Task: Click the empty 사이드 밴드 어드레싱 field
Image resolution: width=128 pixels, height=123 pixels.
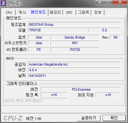Action: (x=54, y=100)
